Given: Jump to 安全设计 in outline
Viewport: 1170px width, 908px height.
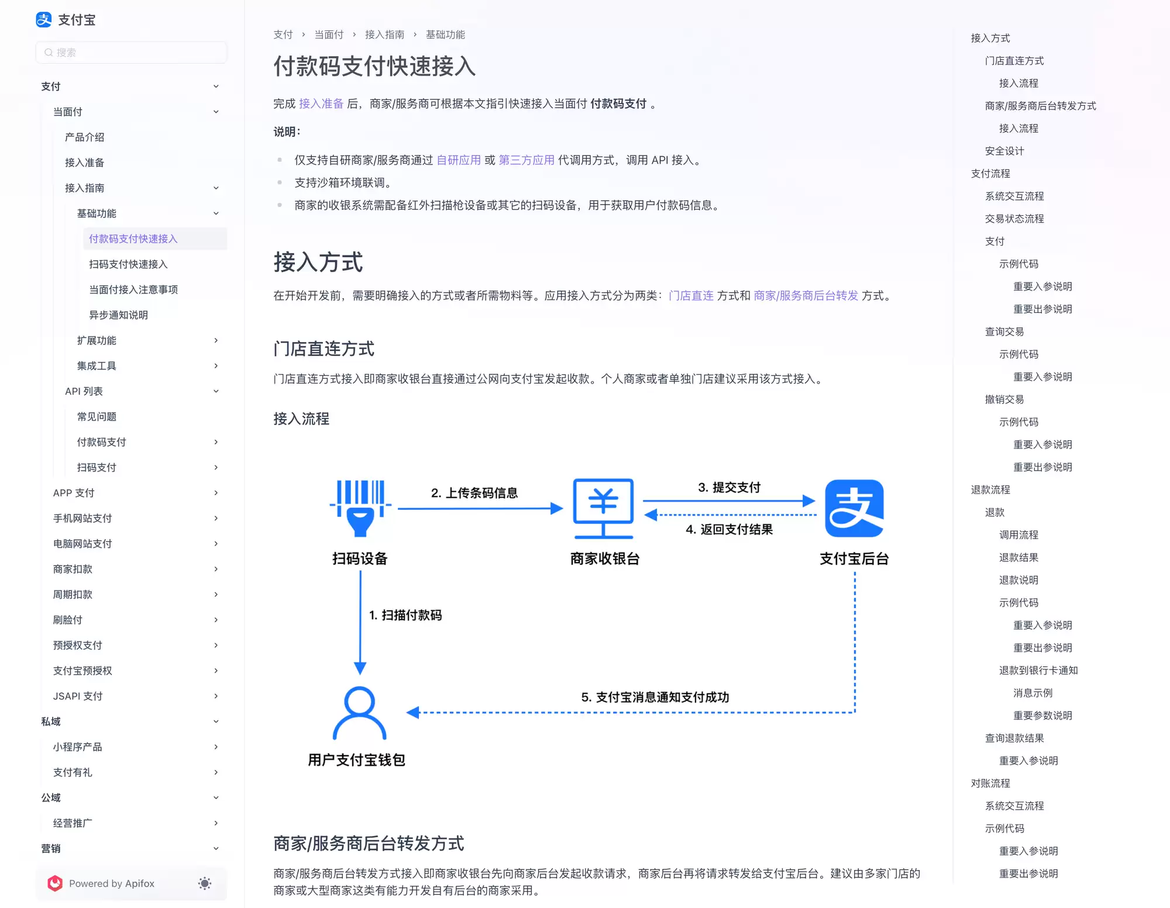Looking at the screenshot, I should click(x=1004, y=151).
